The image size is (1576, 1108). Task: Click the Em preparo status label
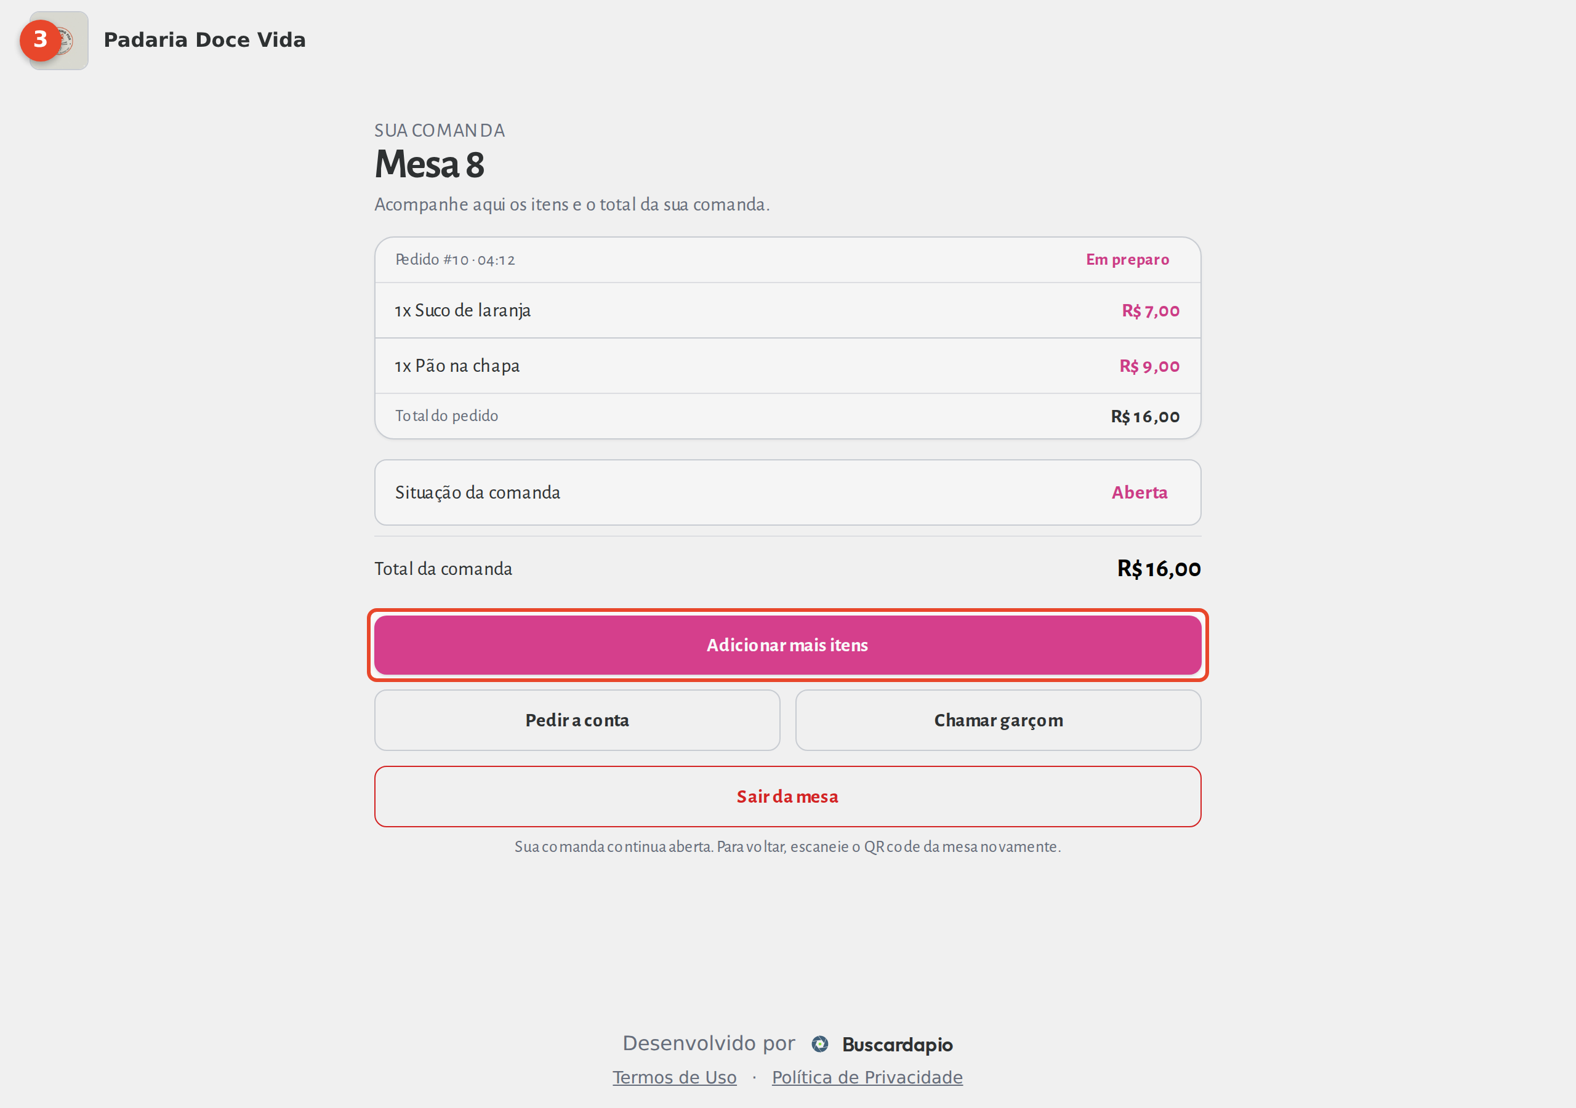1127,260
